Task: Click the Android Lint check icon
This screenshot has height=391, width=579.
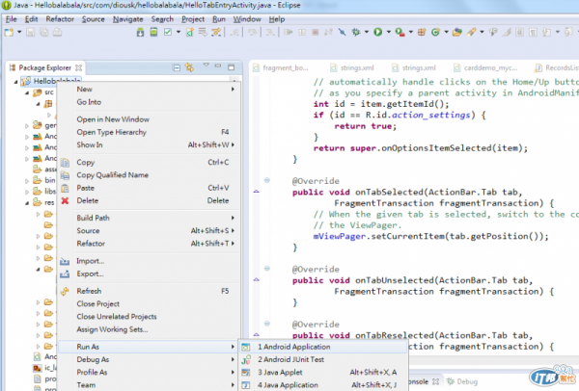Action: [168, 33]
